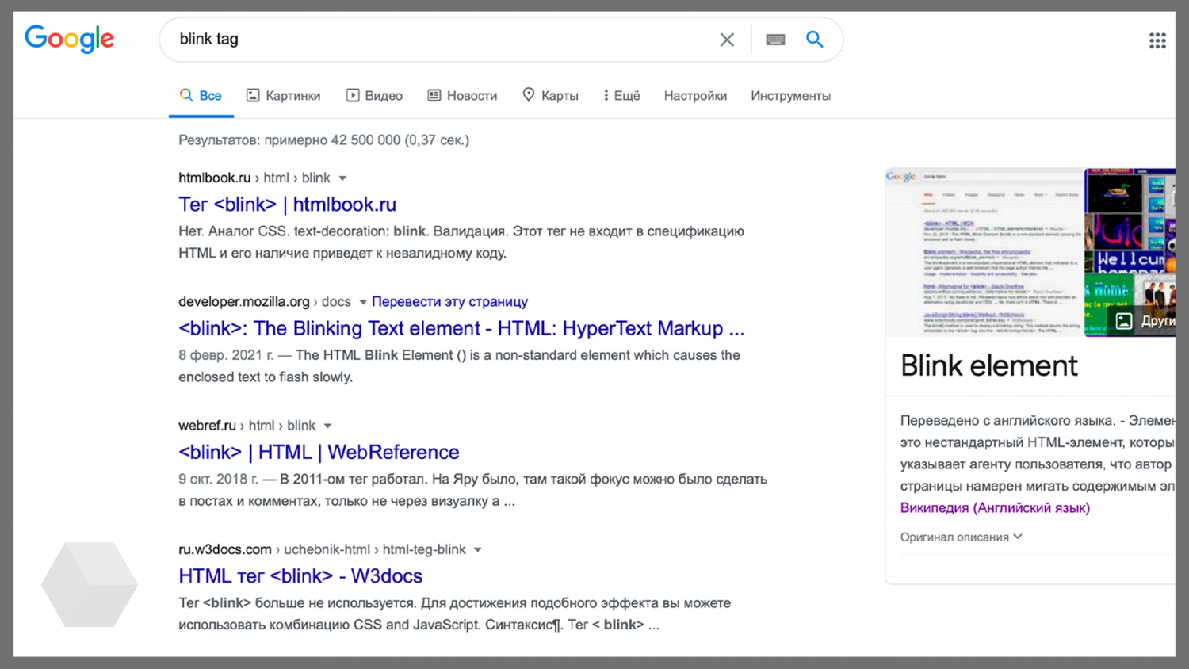
Task: Select the Все tab
Action: pos(201,96)
